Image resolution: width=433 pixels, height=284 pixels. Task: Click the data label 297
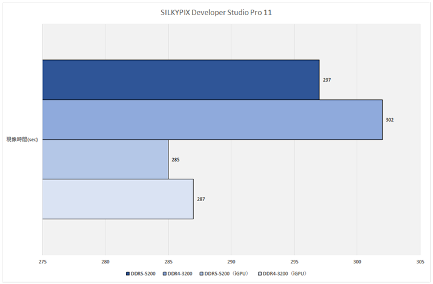pos(326,80)
